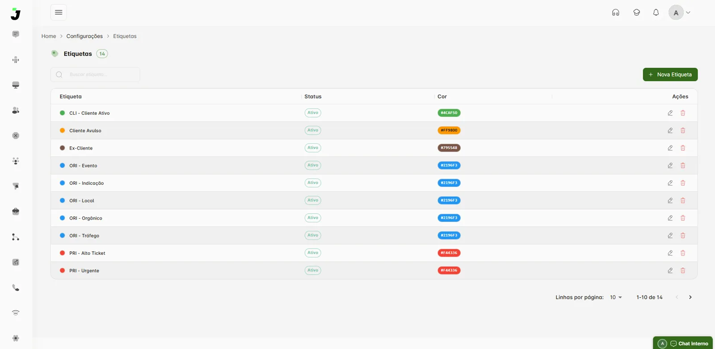The height and width of the screenshot is (349, 715).
Task: Go to the next page of labels
Action: [690, 297]
